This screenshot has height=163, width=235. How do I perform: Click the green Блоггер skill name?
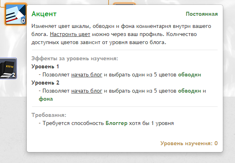[x=116, y=123]
